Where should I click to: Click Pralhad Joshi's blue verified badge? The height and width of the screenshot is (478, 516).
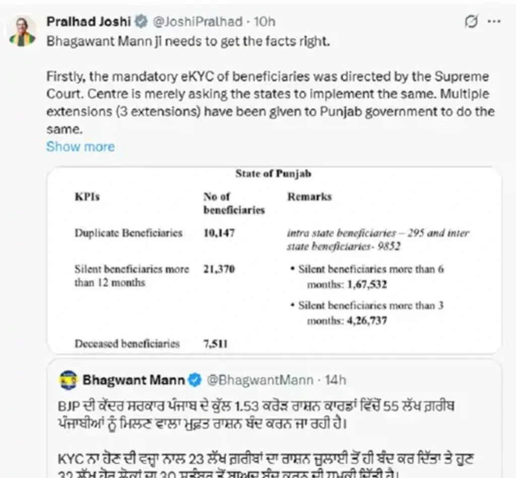tap(142, 22)
